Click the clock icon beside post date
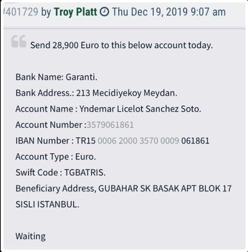248x252 pixels. pos(104,12)
